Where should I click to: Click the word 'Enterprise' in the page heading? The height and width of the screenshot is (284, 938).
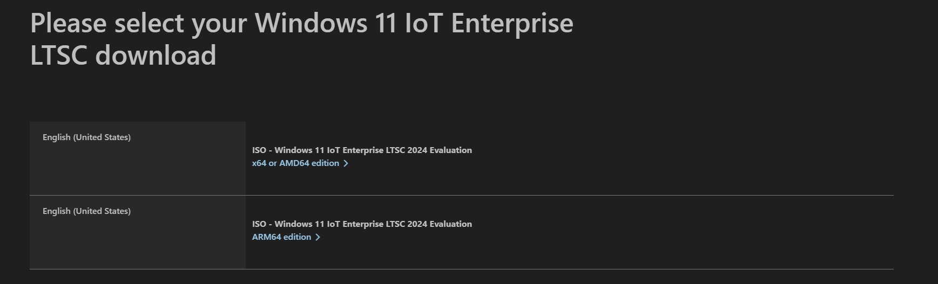coord(512,23)
